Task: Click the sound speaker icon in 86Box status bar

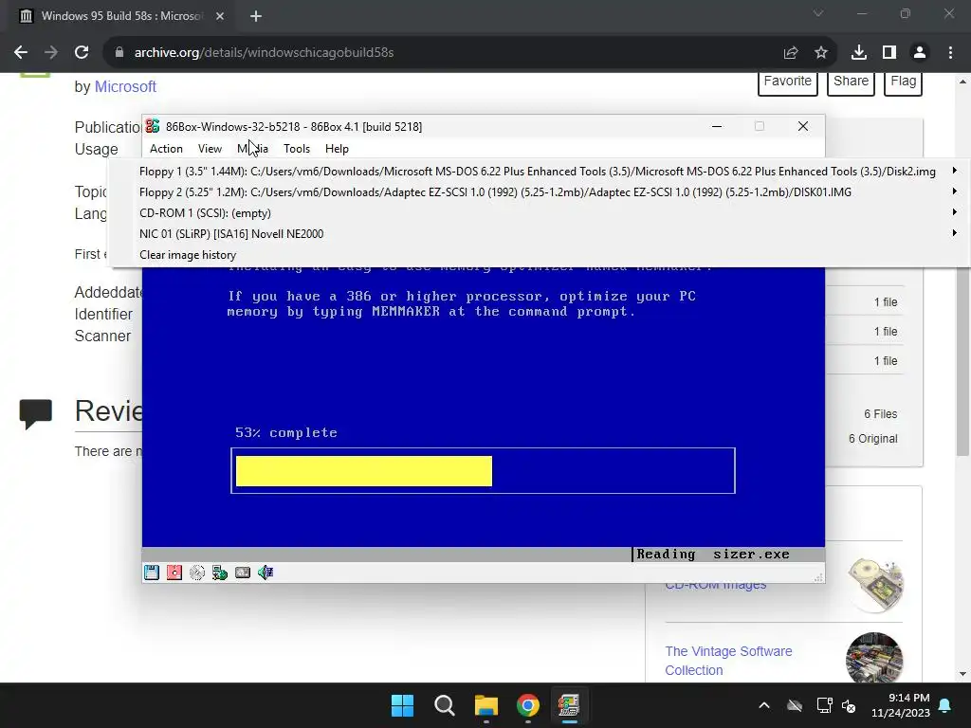Action: tap(266, 573)
